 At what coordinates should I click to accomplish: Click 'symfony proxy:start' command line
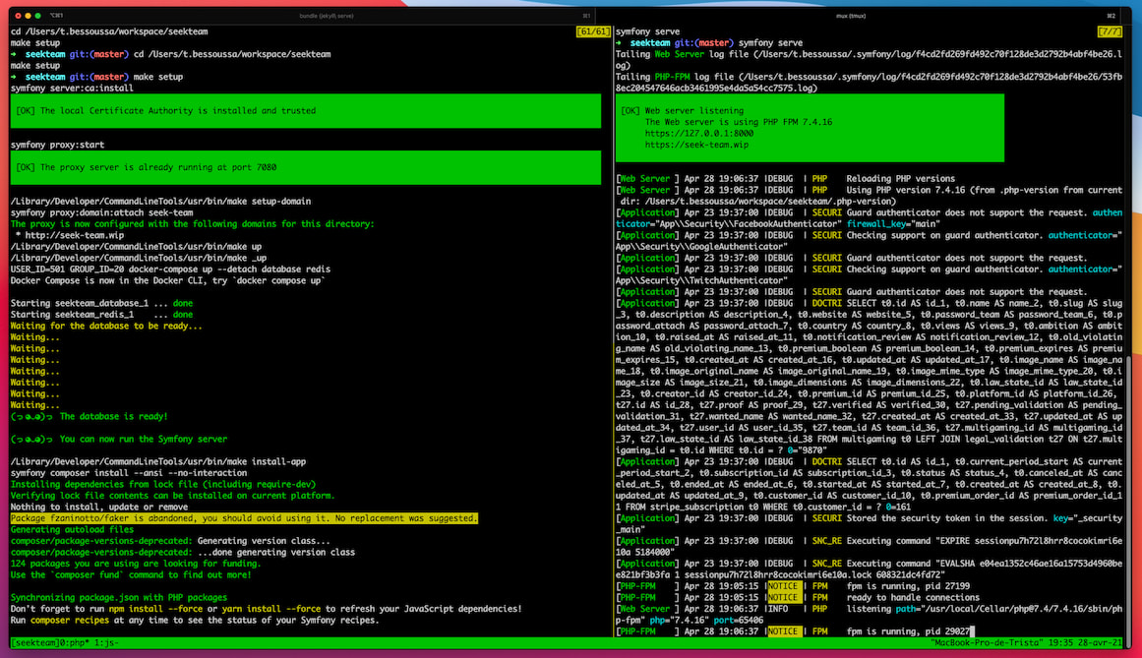(57, 145)
